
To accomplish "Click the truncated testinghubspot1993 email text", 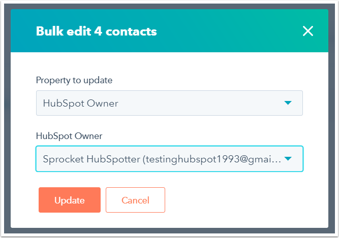I will coord(212,159).
